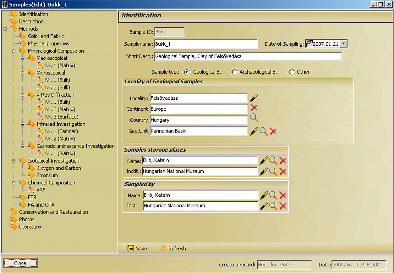Click the Close button
This screenshot has width=394, height=273.
(20, 263)
